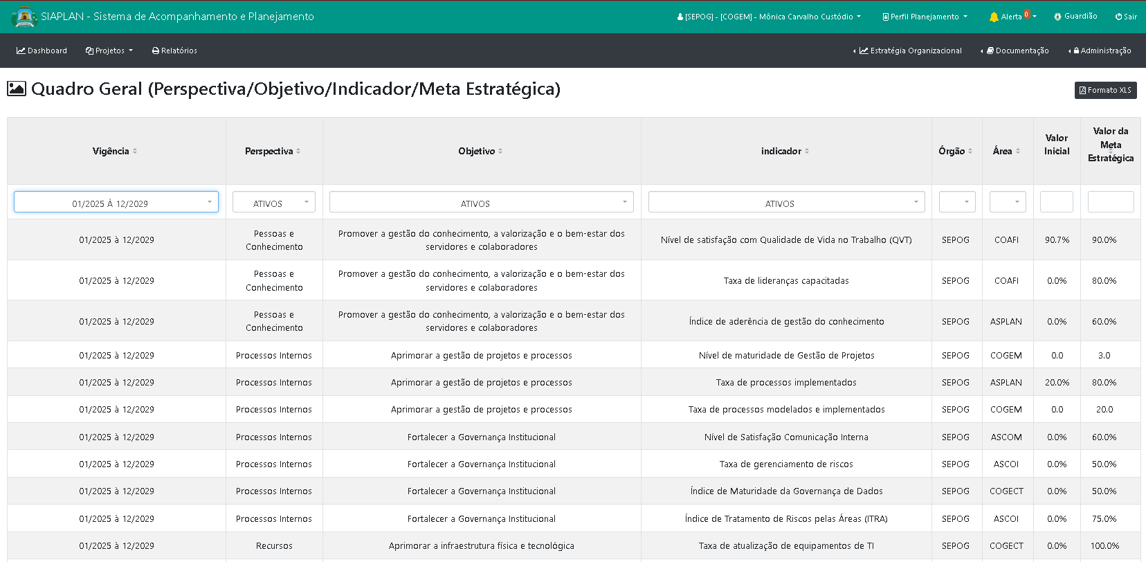This screenshot has height=562, width=1146.
Task: Click the alert count red badge
Action: 1027,14
